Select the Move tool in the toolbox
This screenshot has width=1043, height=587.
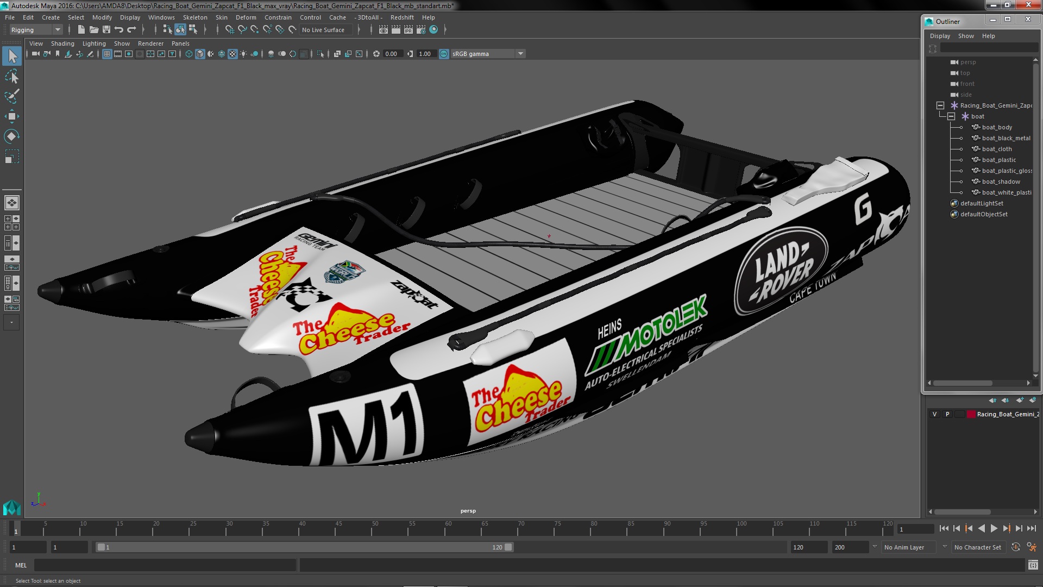(x=11, y=116)
